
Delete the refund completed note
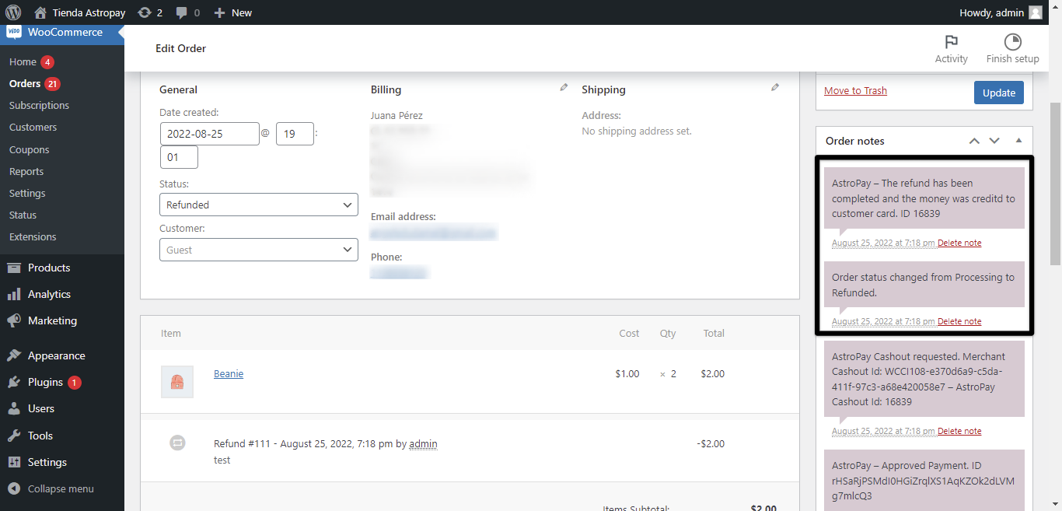(x=959, y=243)
